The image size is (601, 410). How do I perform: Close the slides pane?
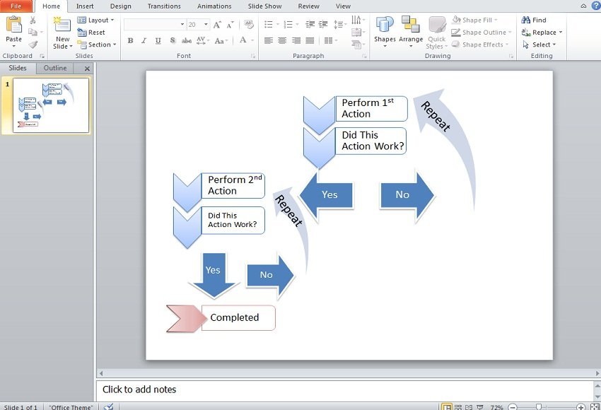click(x=87, y=69)
